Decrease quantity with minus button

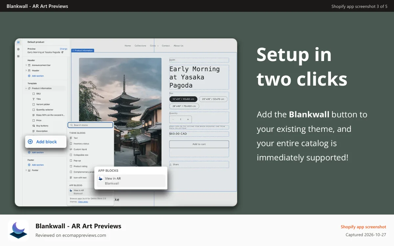pyautogui.click(x=173, y=119)
